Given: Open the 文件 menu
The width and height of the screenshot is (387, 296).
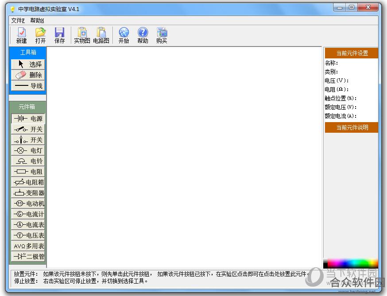Looking at the screenshot, I should pos(18,20).
